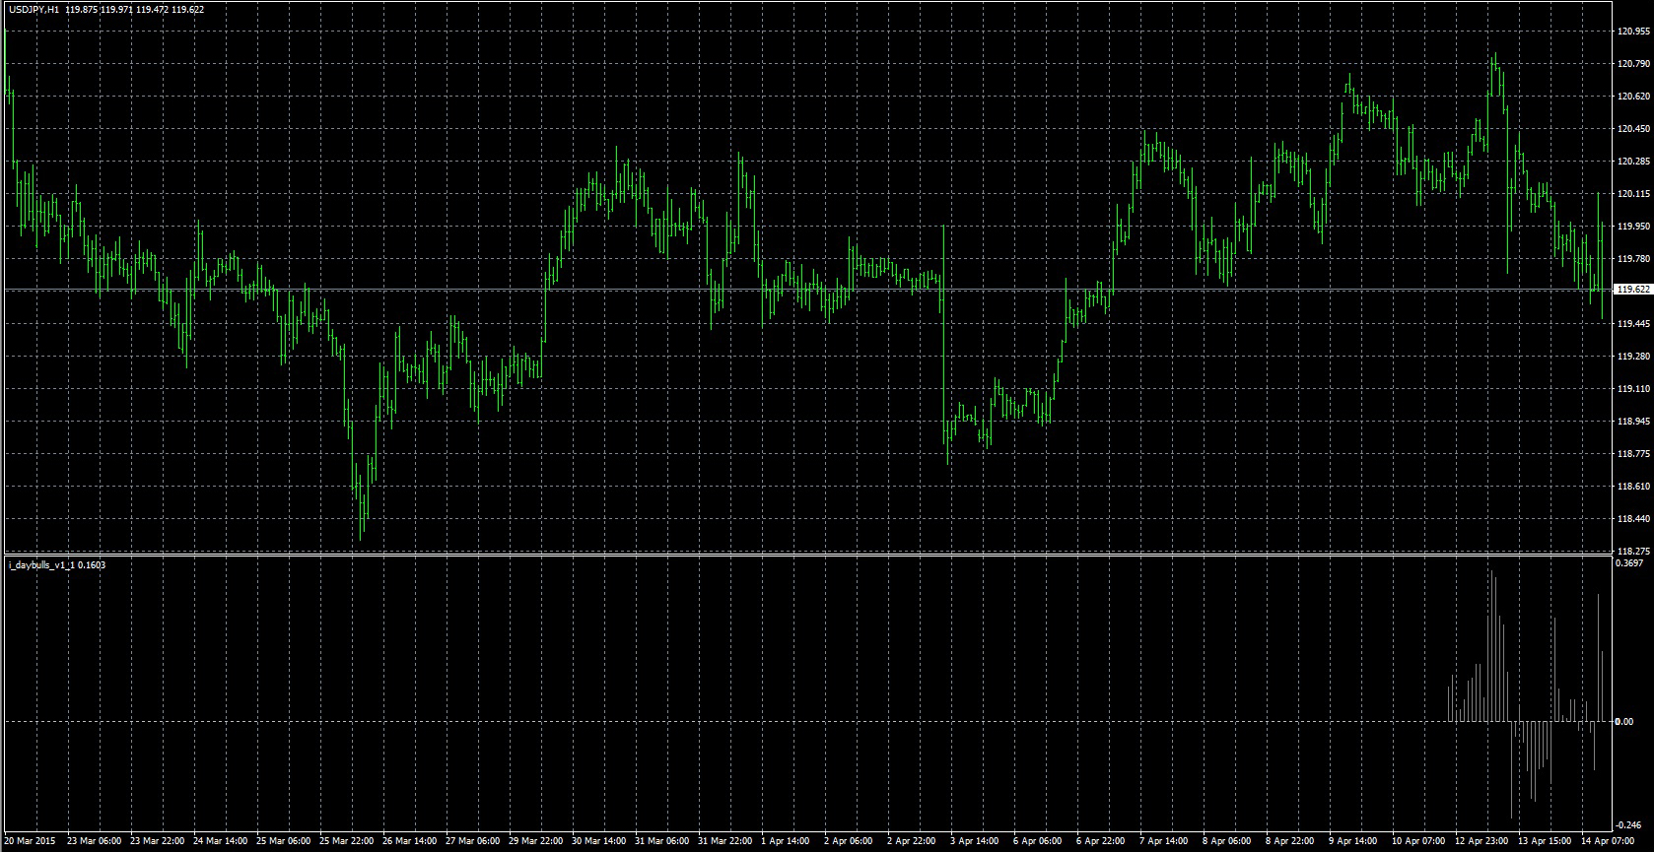
Task: Click the 119.280 price axis label
Action: point(1634,357)
